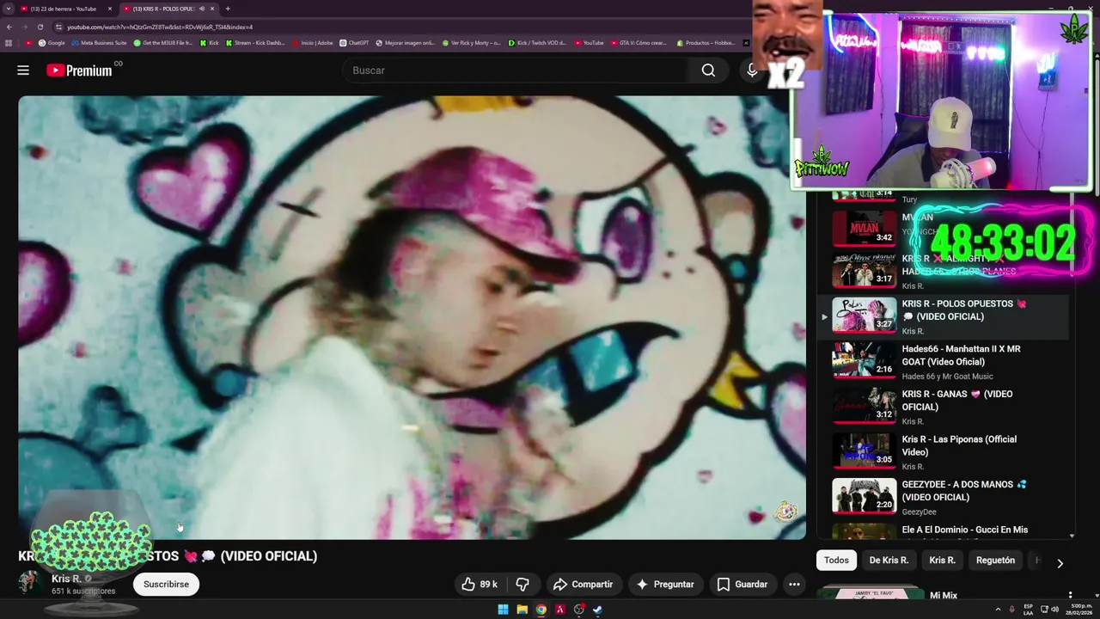
Task: Open the browser apps grid shortcut
Action: pos(9,43)
